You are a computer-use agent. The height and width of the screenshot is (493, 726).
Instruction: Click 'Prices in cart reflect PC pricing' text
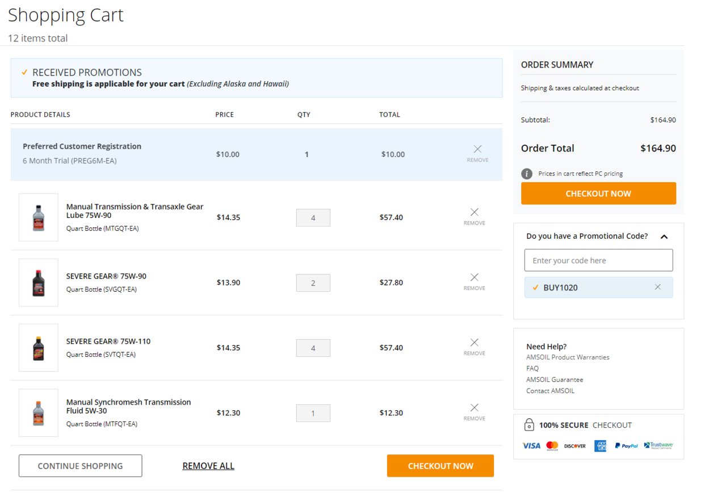pyautogui.click(x=581, y=174)
